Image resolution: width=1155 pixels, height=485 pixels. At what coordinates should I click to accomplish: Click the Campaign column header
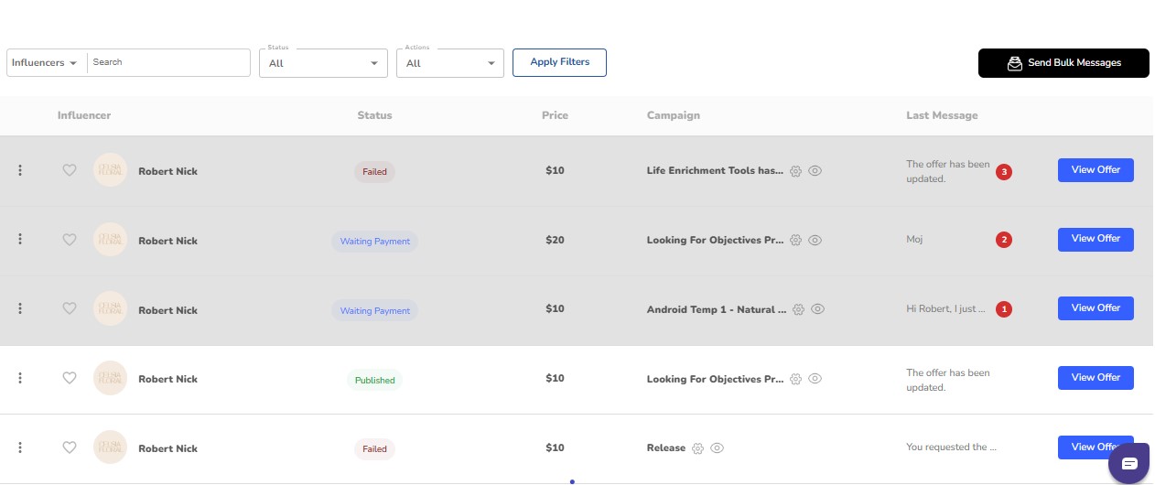click(x=674, y=115)
